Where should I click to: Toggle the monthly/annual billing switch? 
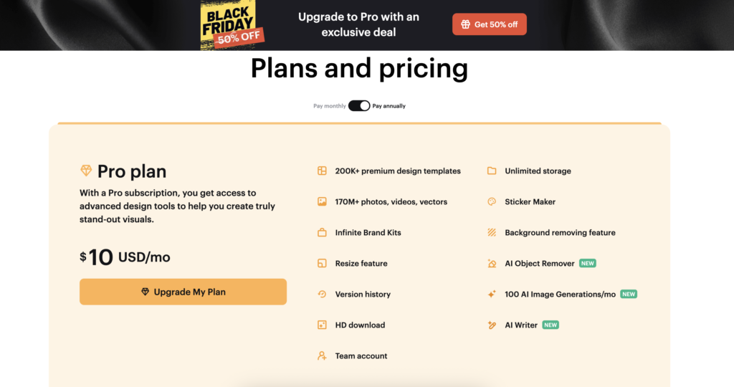[x=359, y=106]
